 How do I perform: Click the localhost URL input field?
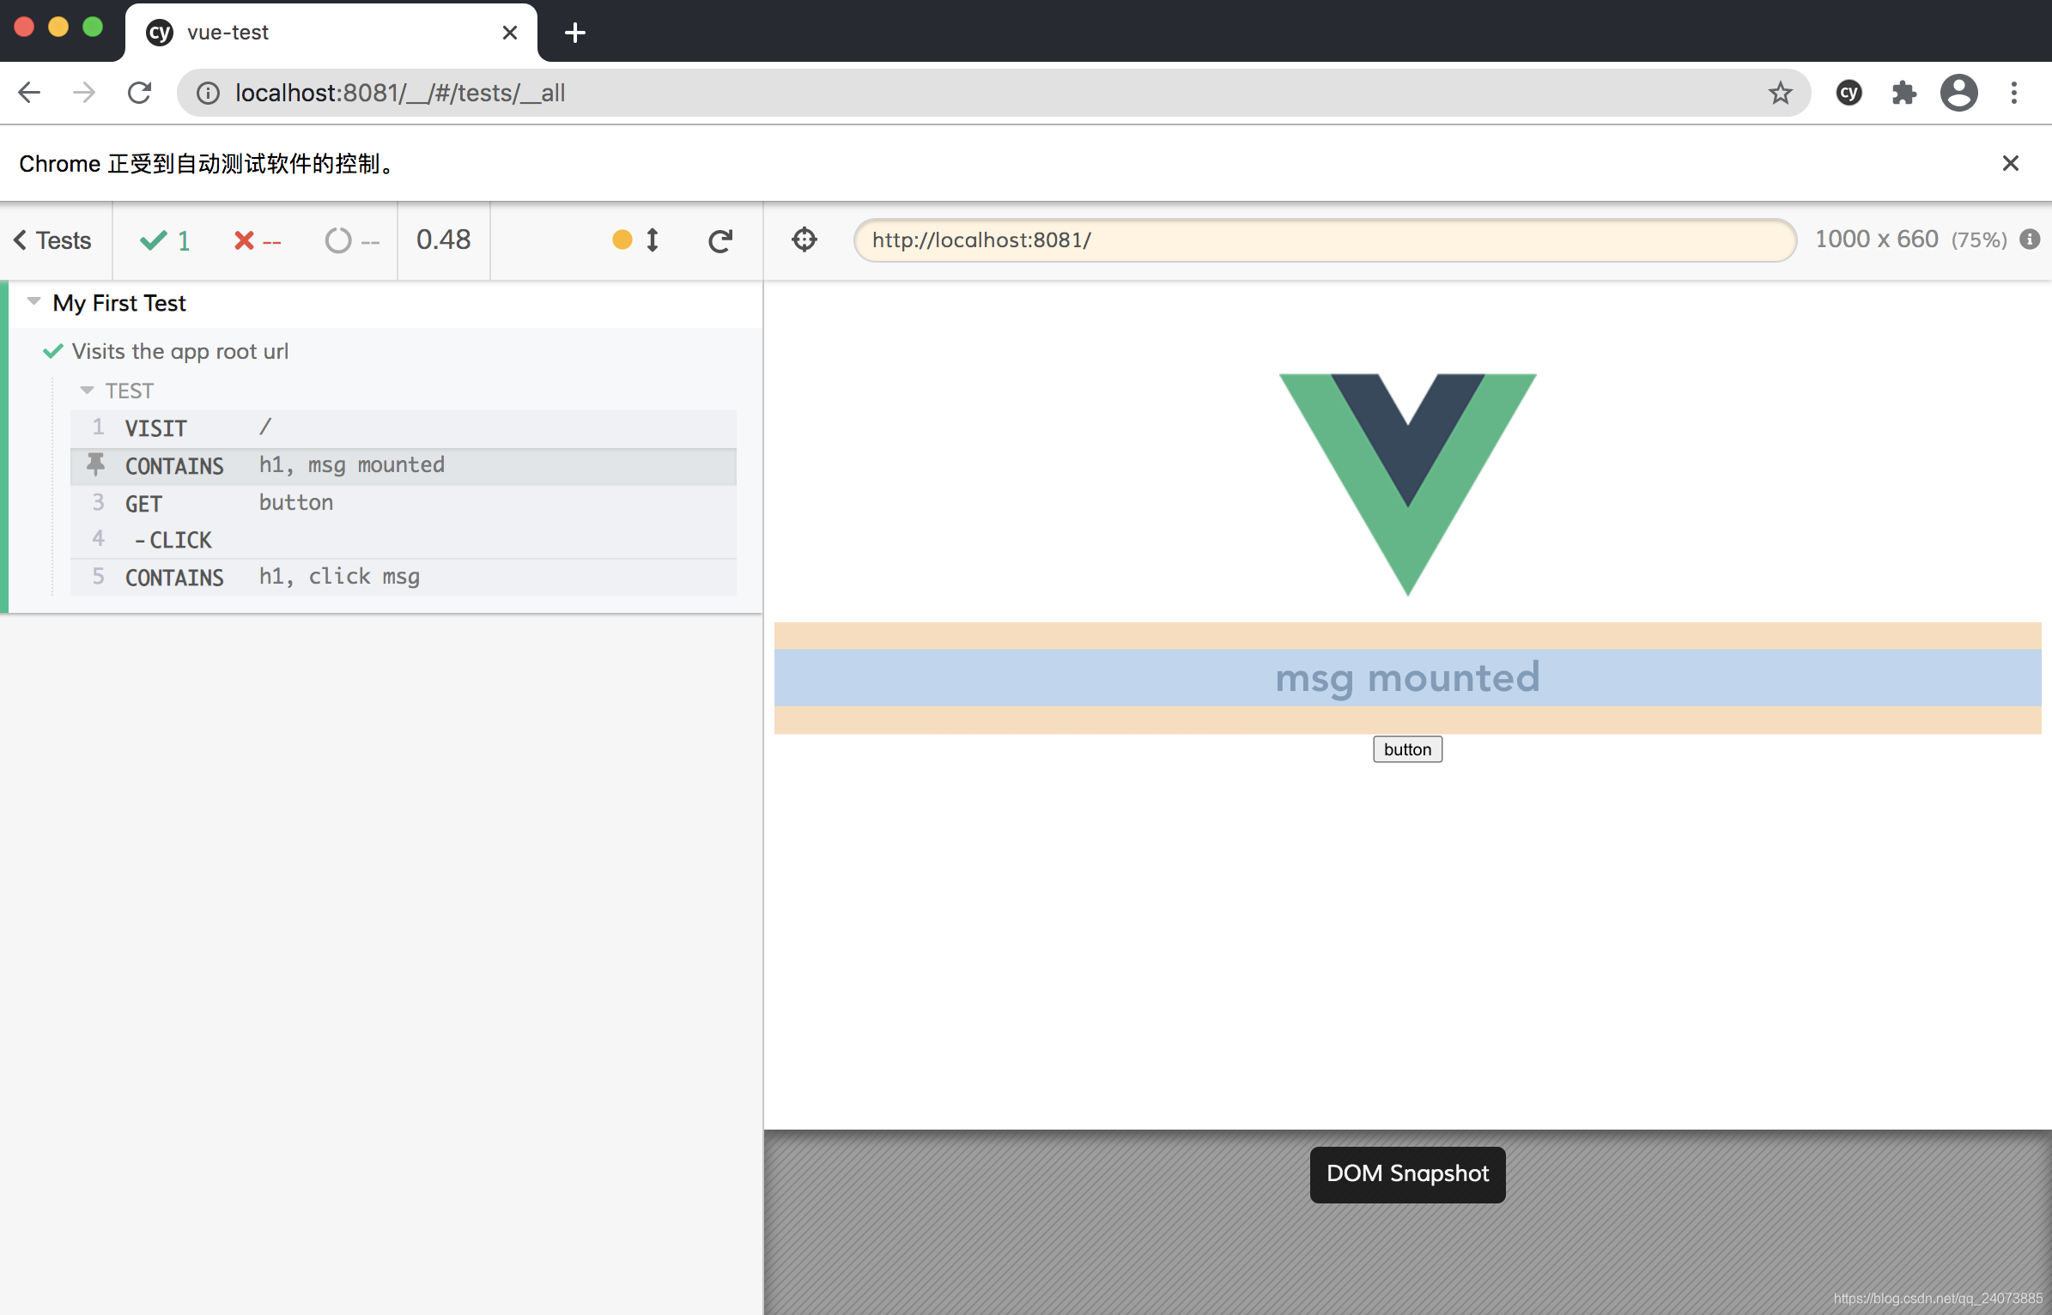click(x=1324, y=241)
